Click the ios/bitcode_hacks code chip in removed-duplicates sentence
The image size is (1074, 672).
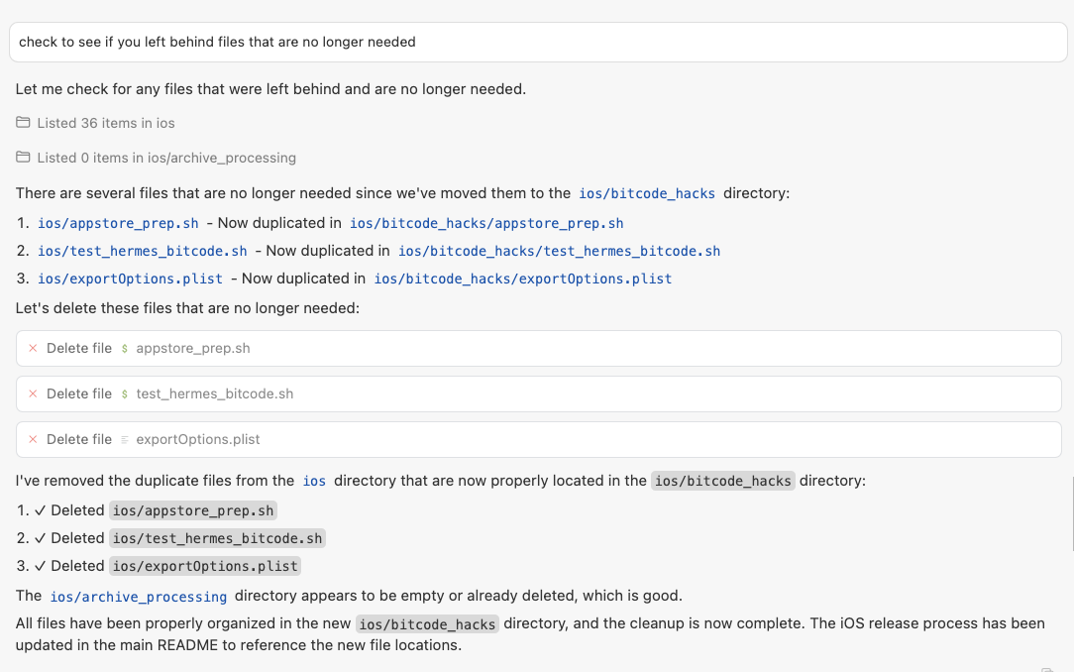[x=722, y=481]
